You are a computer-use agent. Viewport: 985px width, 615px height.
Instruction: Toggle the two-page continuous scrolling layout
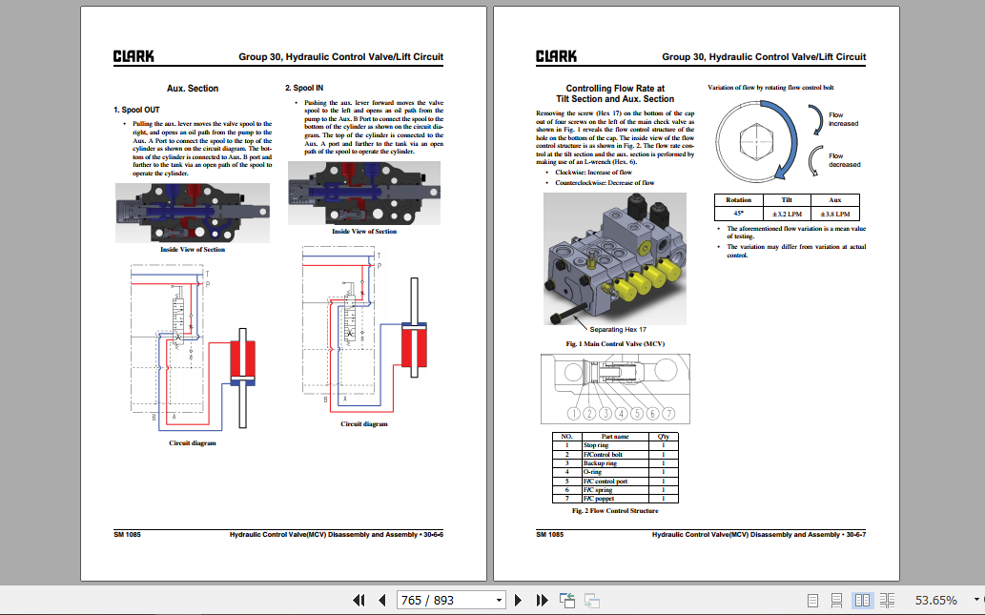(x=887, y=600)
